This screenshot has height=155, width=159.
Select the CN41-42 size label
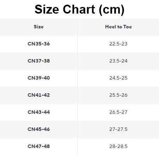tap(38, 95)
